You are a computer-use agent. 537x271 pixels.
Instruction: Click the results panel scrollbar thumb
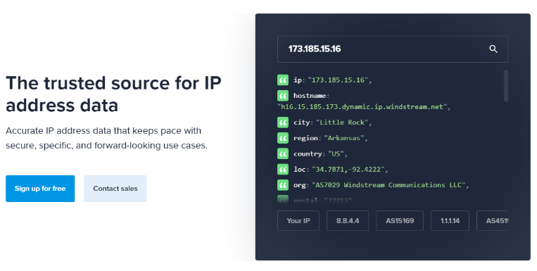point(506,86)
